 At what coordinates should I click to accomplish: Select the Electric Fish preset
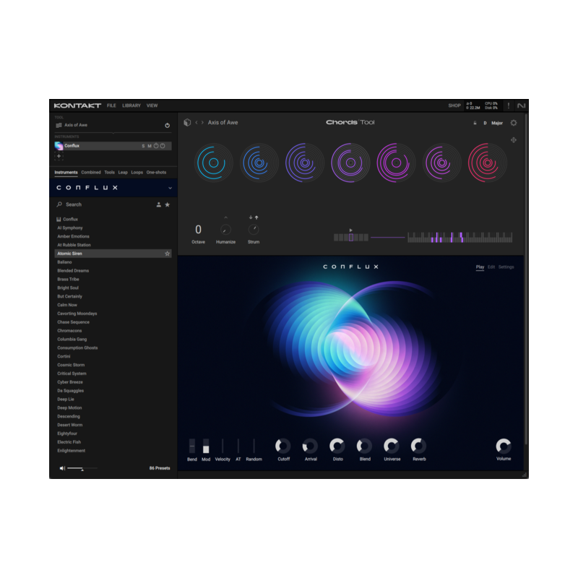pos(69,442)
